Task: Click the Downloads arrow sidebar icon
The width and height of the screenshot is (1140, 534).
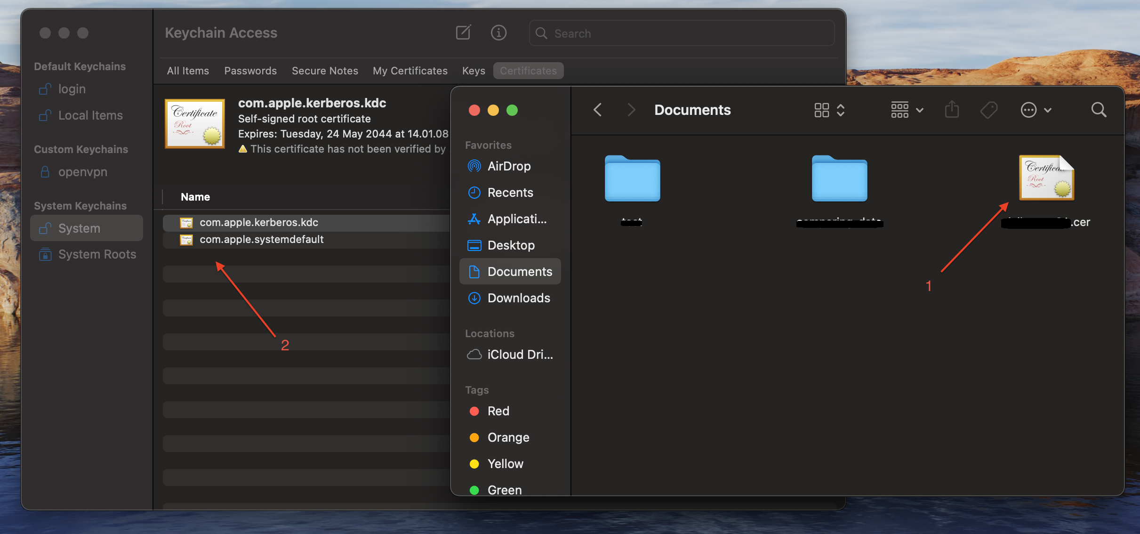Action: tap(474, 298)
